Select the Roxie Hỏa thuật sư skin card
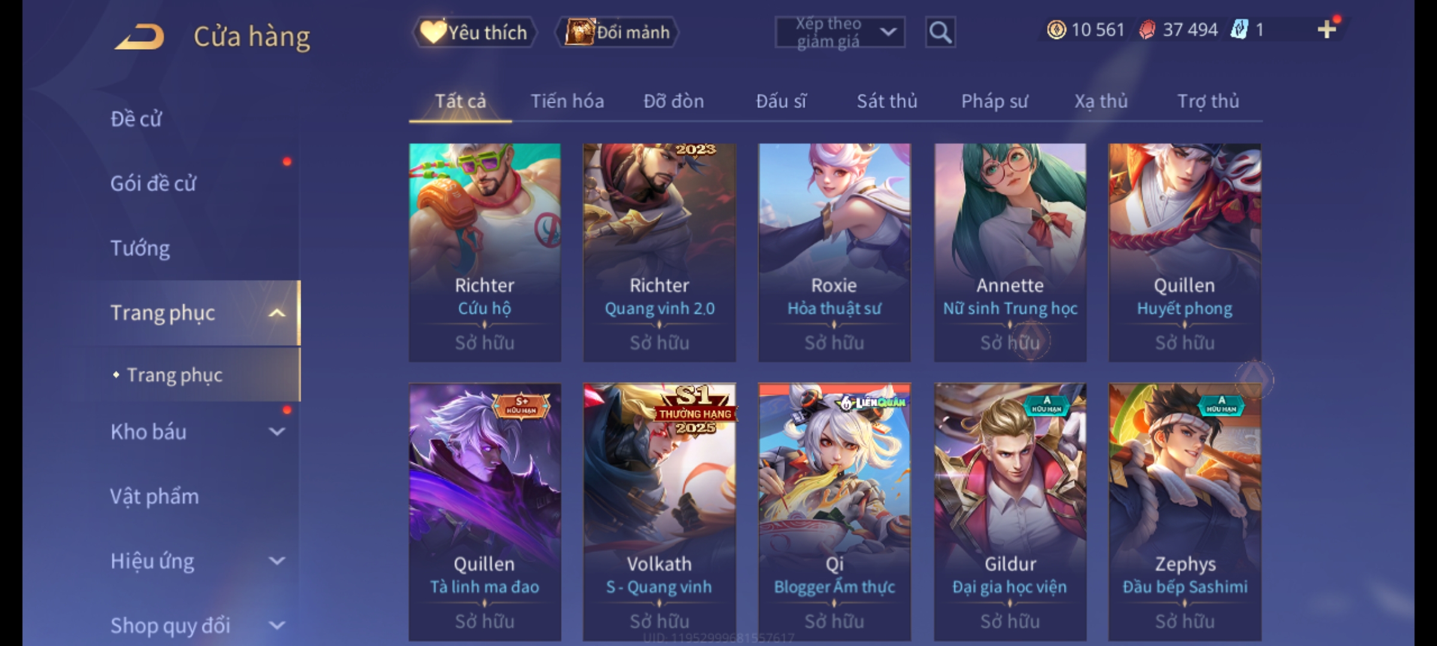Screen dimensions: 1437x646 [x=834, y=252]
